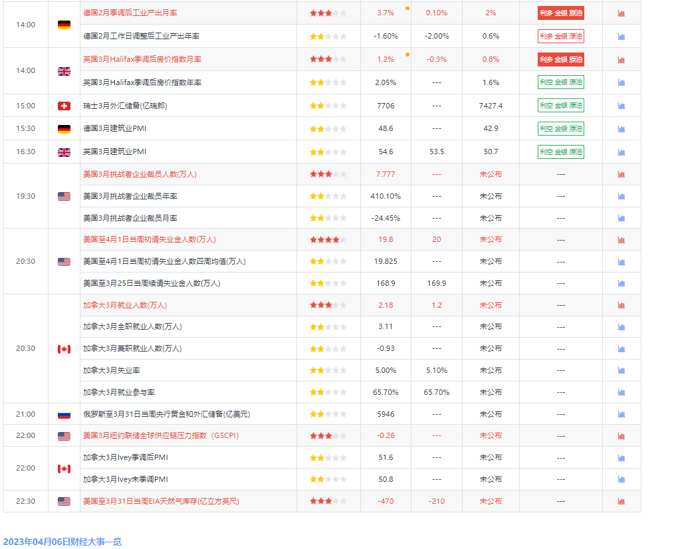
Task: Open chart icon for 德国3月建筑业PMI
Action: (x=621, y=129)
